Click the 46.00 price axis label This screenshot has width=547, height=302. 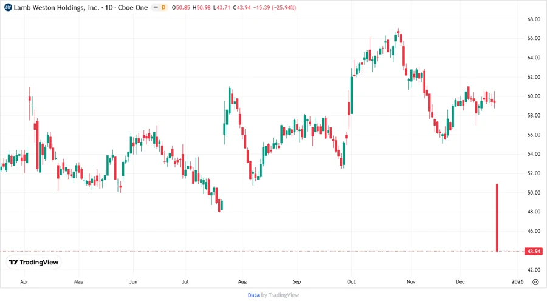click(x=534, y=231)
